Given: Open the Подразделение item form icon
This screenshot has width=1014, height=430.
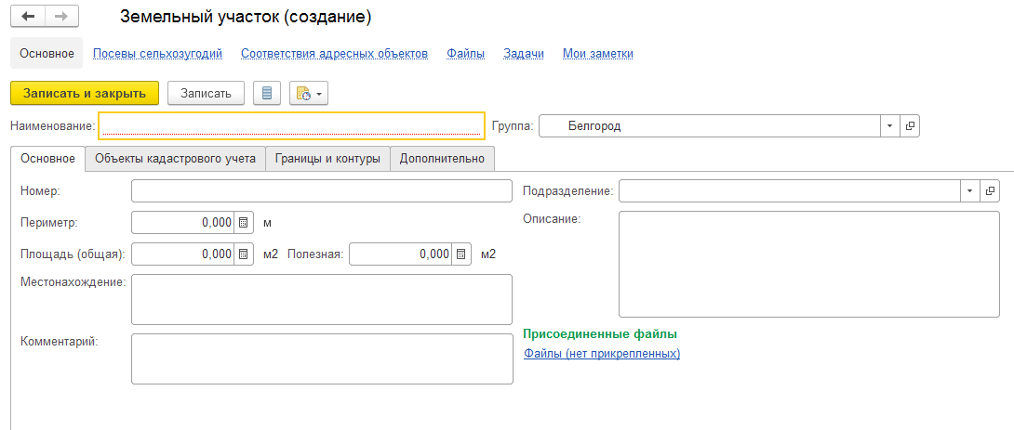Looking at the screenshot, I should (x=990, y=191).
